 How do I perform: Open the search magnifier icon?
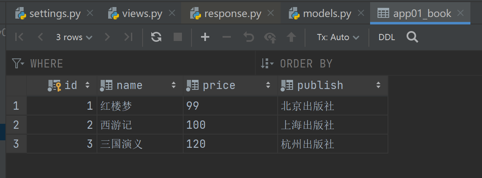412,37
